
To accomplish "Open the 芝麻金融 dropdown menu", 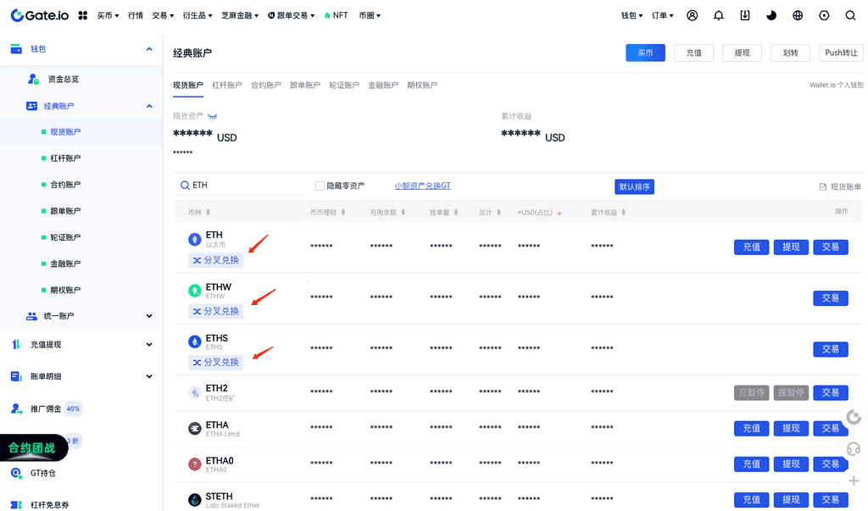I will (240, 15).
